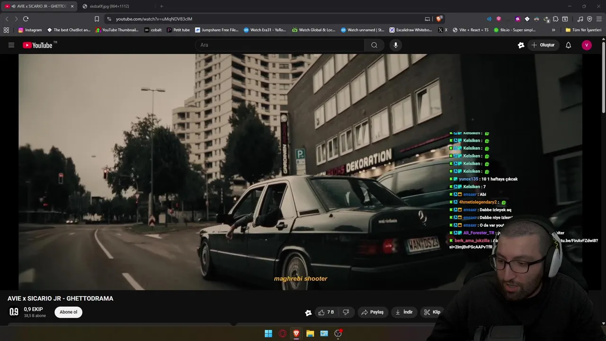Start voice search with the microphone
The width and height of the screenshot is (606, 341).
(396, 45)
